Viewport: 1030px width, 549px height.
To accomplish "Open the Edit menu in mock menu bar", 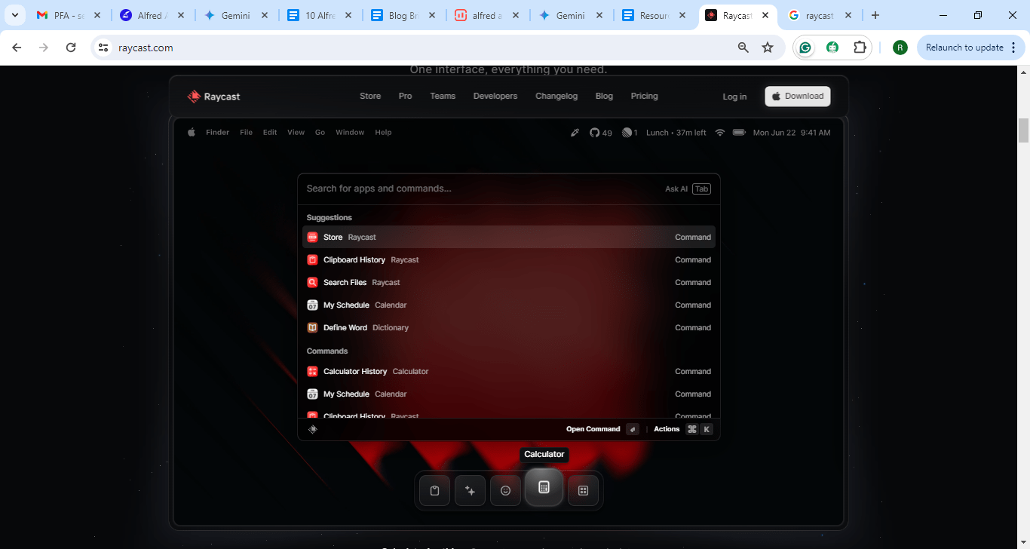I will (x=270, y=133).
